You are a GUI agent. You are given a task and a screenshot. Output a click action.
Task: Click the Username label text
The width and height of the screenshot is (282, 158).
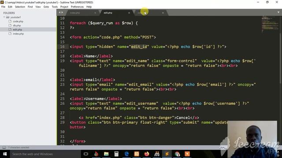[x=95, y=99]
